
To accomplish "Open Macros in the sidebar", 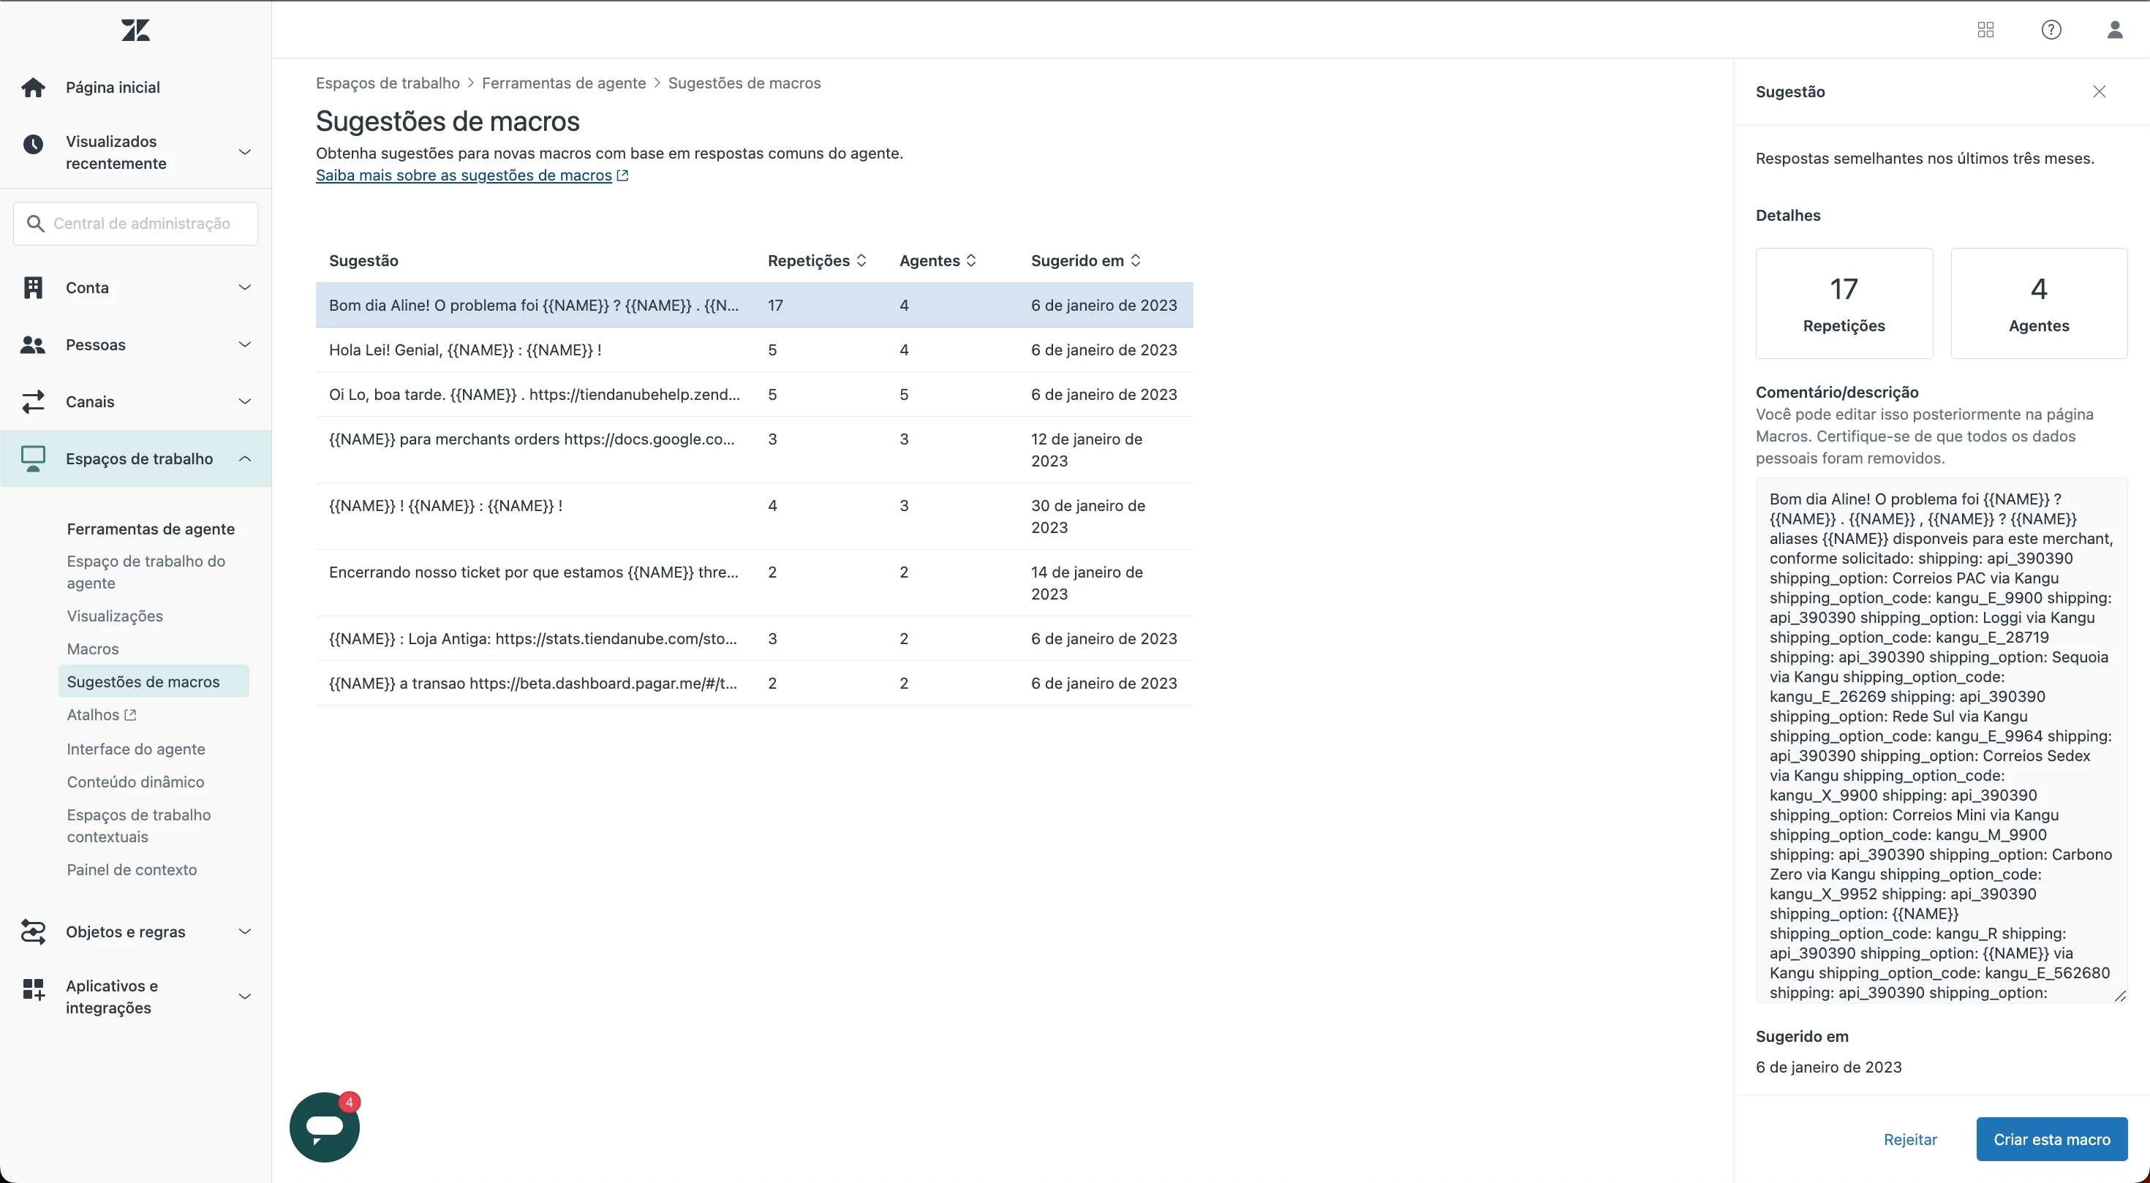I will pos(93,649).
